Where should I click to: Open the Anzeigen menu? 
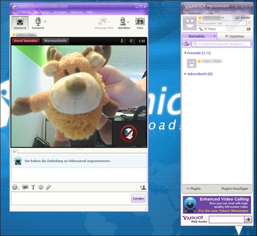(x=60, y=13)
